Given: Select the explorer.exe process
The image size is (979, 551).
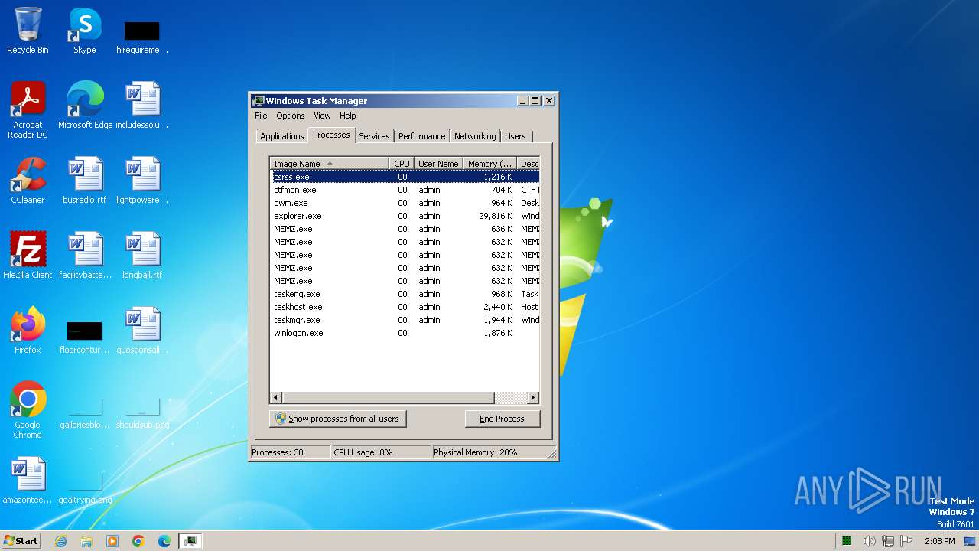Looking at the screenshot, I should [405, 216].
